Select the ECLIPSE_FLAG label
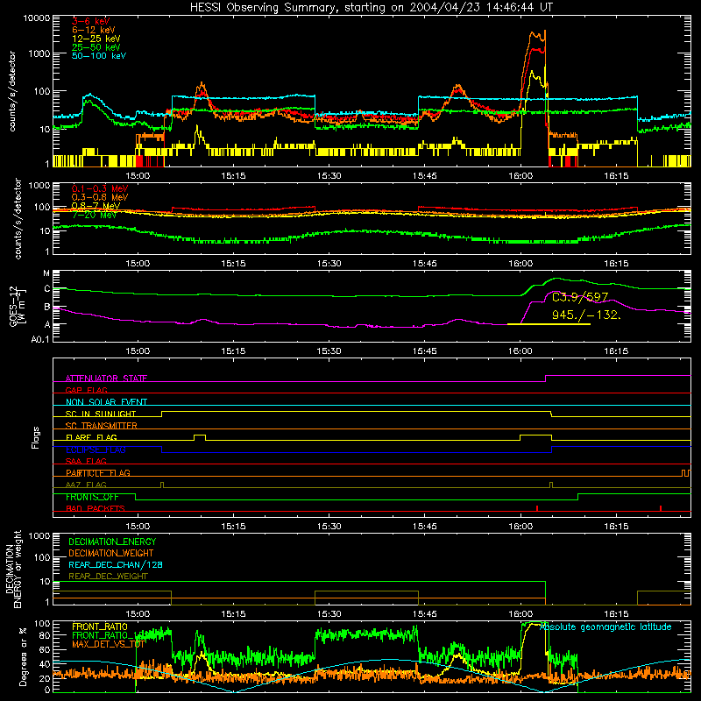 click(x=96, y=450)
